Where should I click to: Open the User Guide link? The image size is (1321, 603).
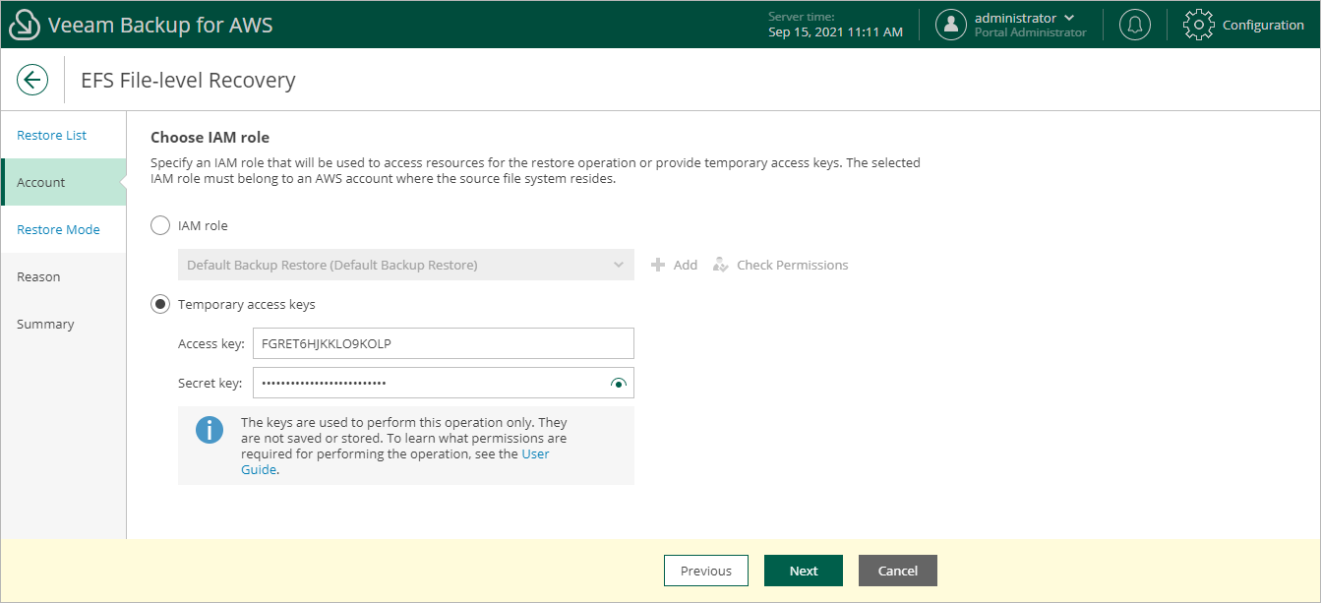pos(535,454)
